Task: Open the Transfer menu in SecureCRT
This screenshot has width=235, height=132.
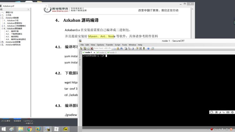Action: (x=109, y=45)
